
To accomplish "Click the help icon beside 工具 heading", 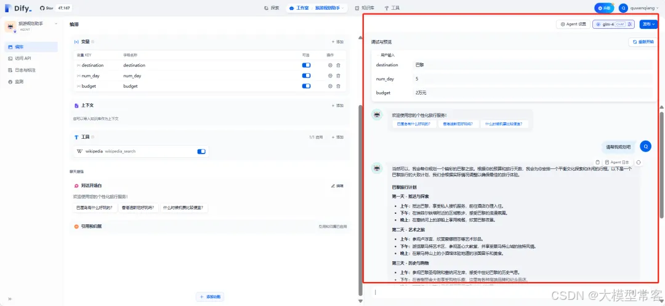I will pos(93,137).
